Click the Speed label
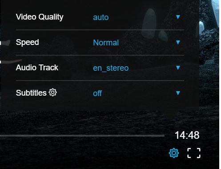The height and width of the screenshot is (169, 221). pyautogui.click(x=28, y=43)
